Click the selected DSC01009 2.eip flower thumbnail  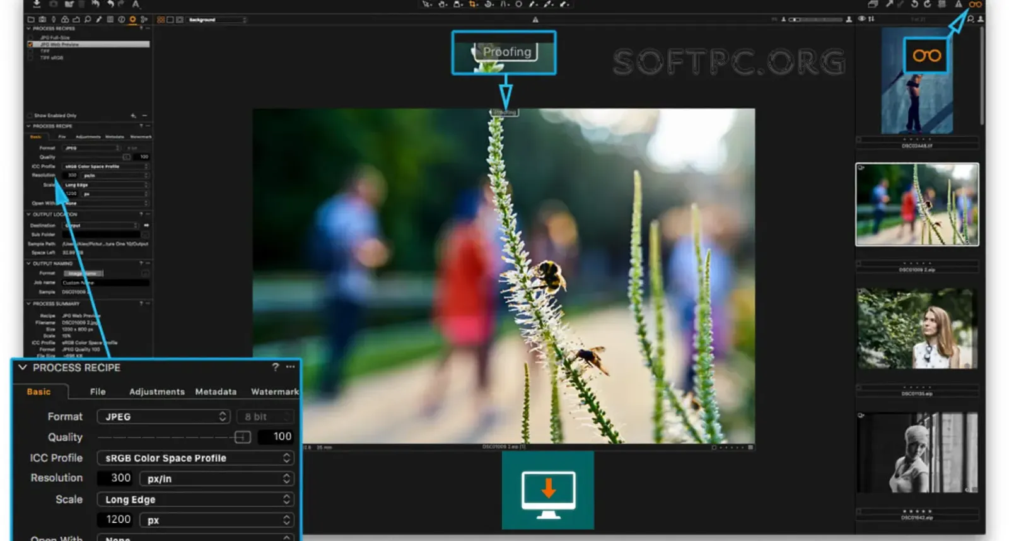[917, 204]
